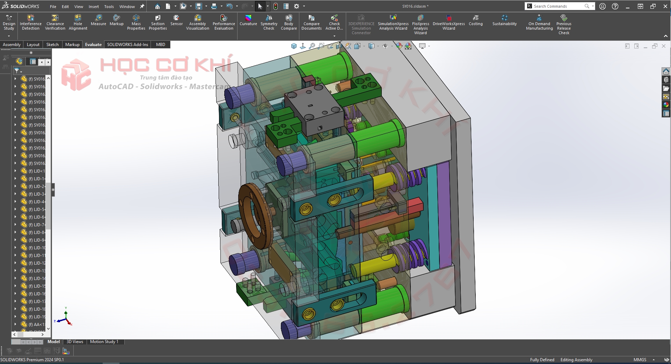671x364 pixels.
Task: Open Motion Study 1 tab
Action: (104, 342)
